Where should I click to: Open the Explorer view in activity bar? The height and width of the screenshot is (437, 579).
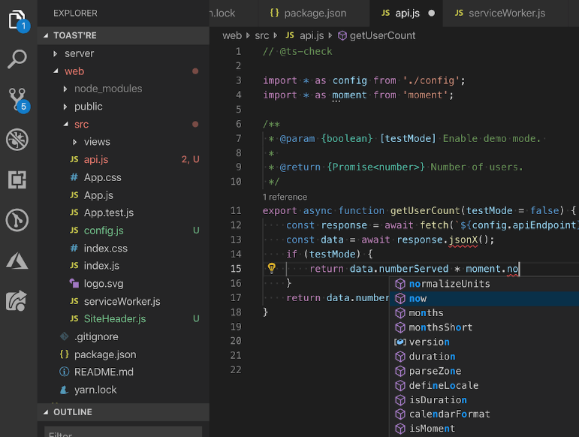17,20
